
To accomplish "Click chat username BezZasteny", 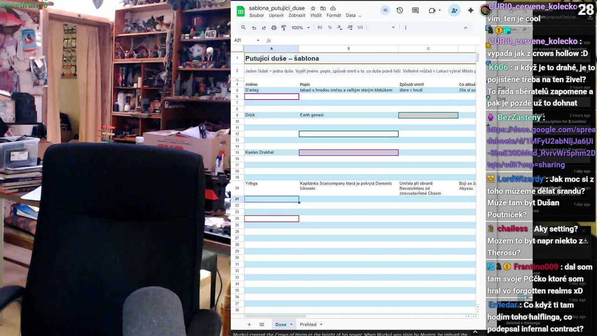I will point(519,118).
